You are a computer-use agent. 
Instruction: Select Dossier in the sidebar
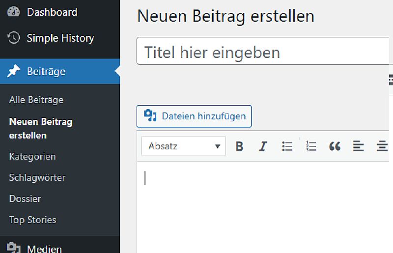pyautogui.click(x=25, y=198)
